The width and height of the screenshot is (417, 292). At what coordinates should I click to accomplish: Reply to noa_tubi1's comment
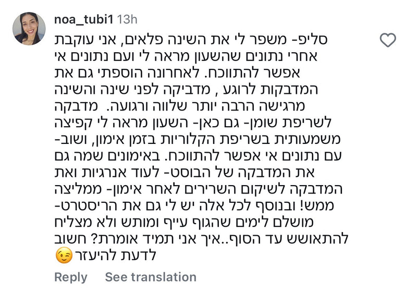[x=70, y=277]
